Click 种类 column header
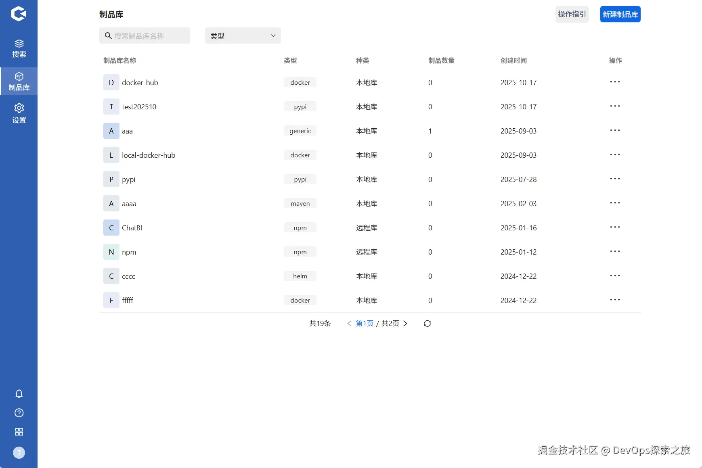This screenshot has height=468, width=702. [x=363, y=61]
